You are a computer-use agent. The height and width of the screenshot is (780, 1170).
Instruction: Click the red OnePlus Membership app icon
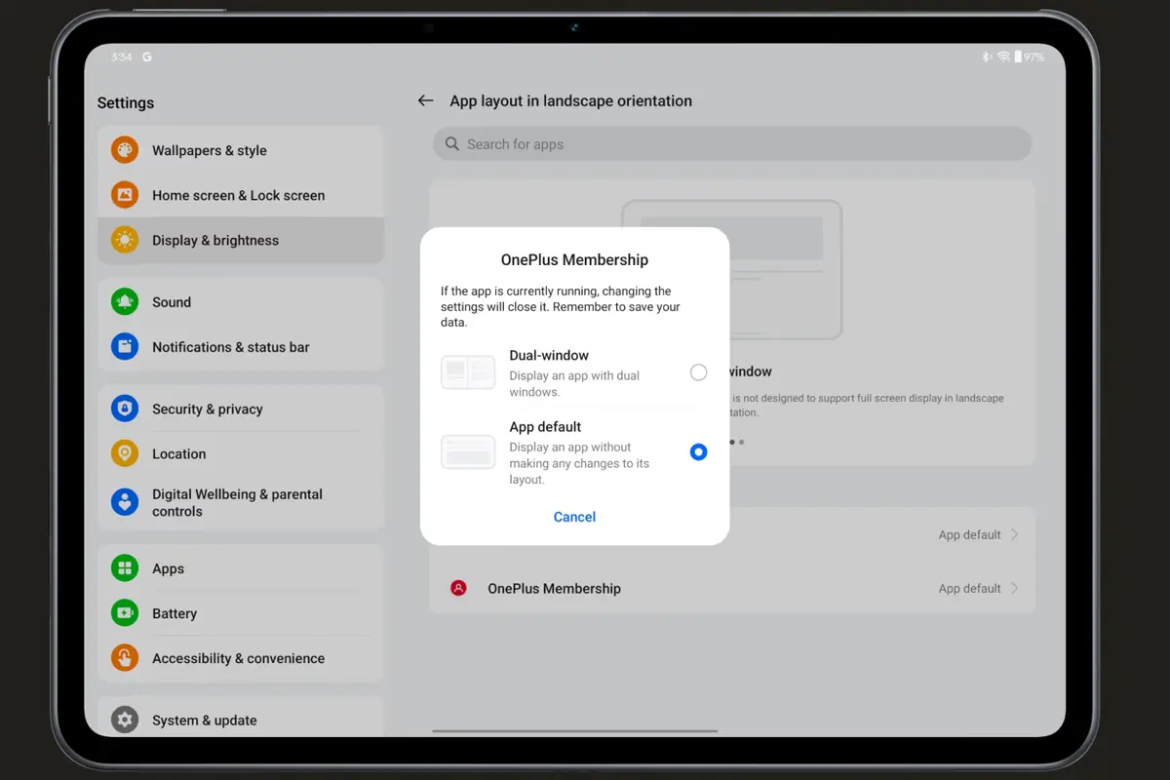coord(458,588)
